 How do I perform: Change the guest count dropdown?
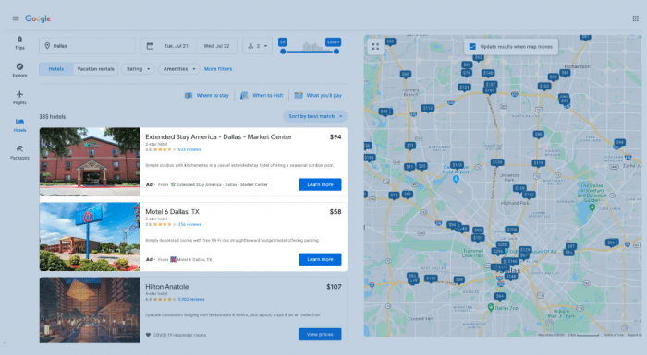[x=258, y=46]
